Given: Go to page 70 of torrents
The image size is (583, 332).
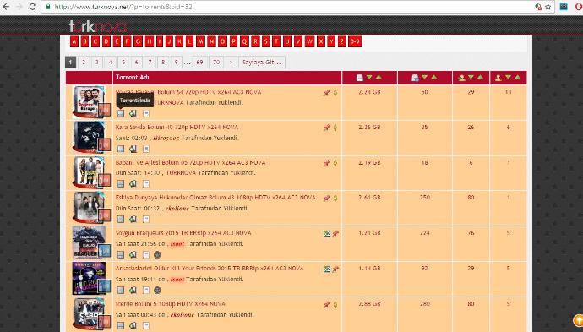Looking at the screenshot, I should [216, 62].
